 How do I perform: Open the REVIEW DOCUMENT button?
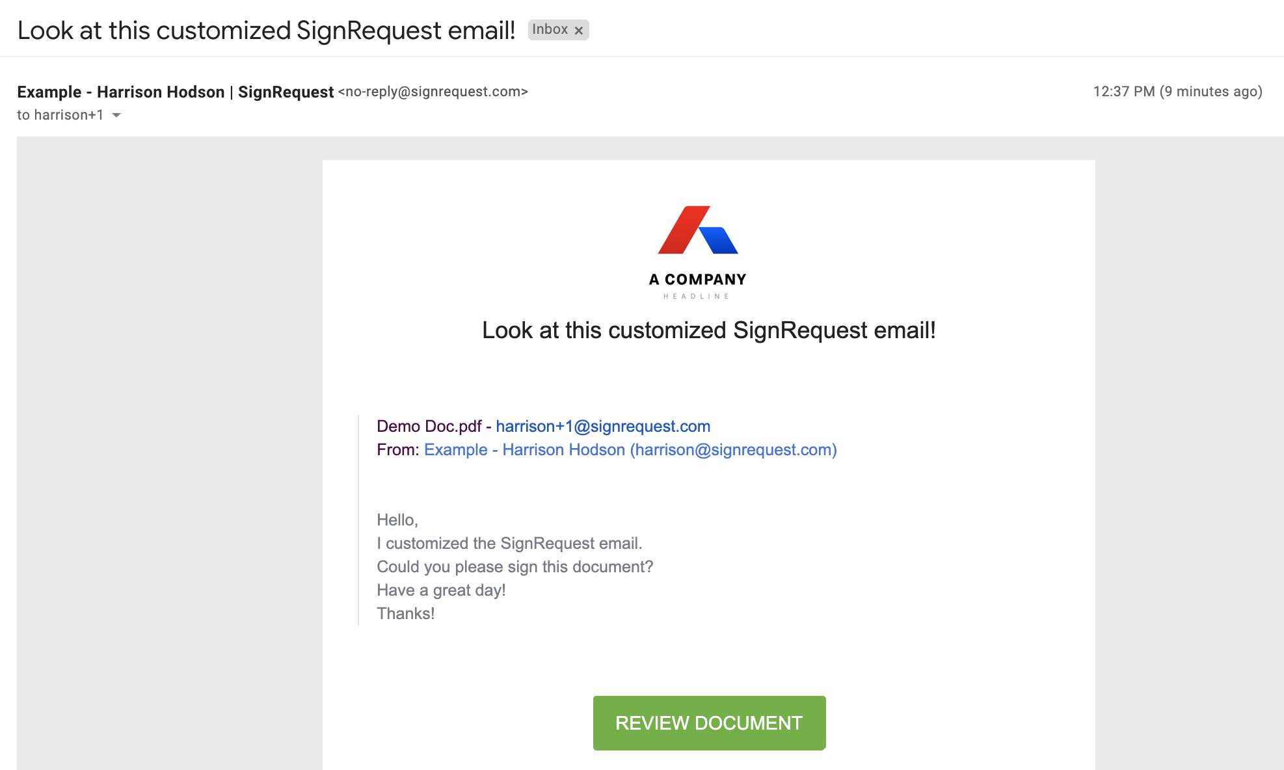point(709,723)
